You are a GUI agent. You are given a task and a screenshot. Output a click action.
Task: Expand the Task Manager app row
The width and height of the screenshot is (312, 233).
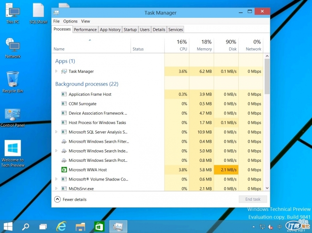[x=56, y=71]
